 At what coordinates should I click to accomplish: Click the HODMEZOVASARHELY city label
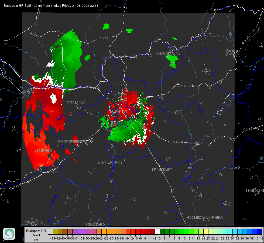point(205,218)
